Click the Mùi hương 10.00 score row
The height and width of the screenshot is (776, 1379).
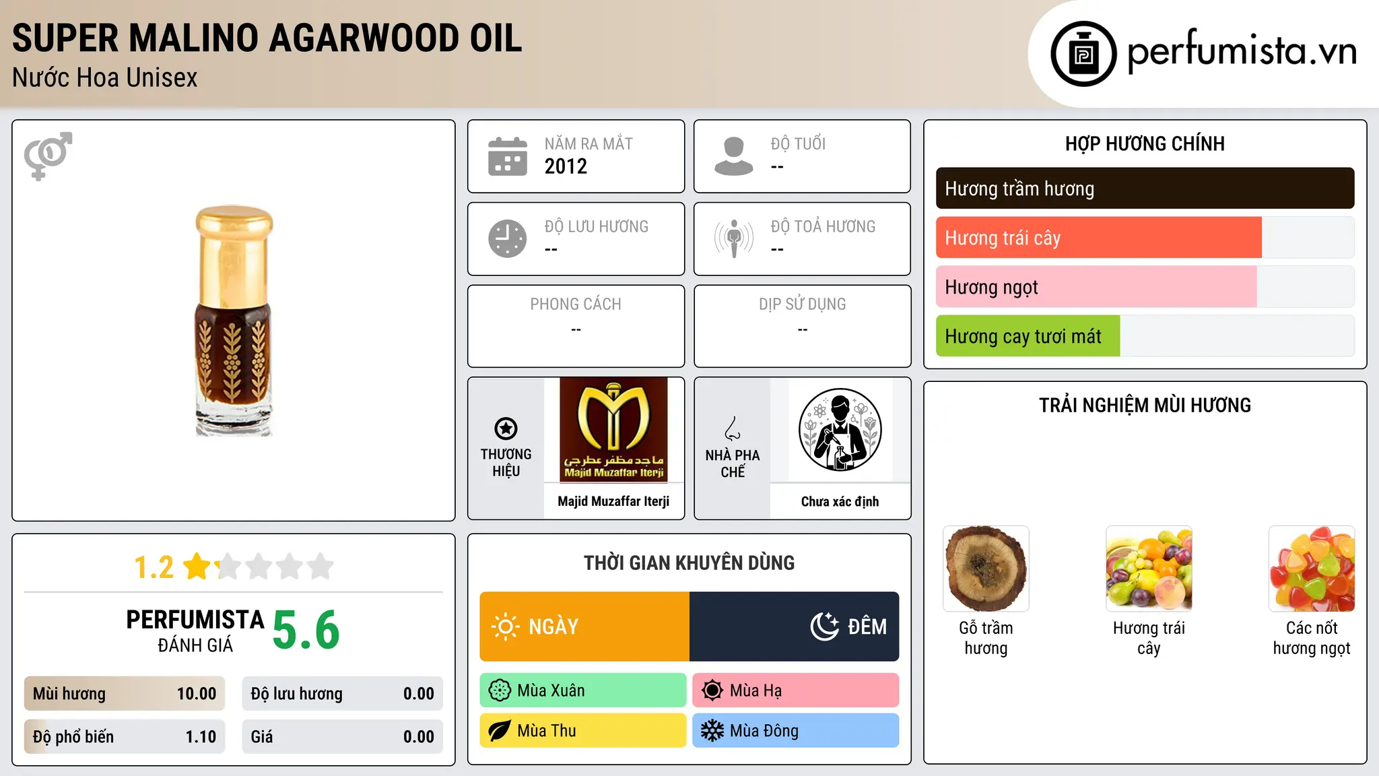coord(125,694)
